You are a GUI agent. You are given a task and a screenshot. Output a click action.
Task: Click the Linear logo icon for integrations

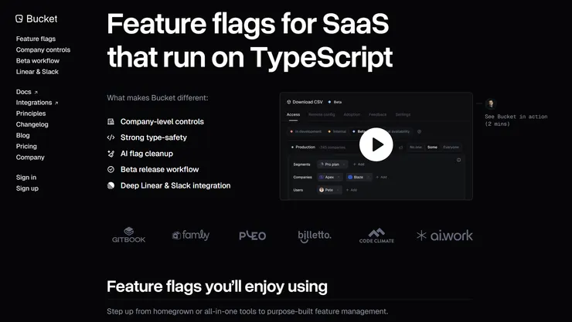[111, 185]
